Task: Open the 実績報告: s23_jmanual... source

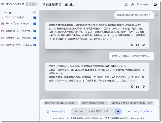Action: [x=18, y=38]
